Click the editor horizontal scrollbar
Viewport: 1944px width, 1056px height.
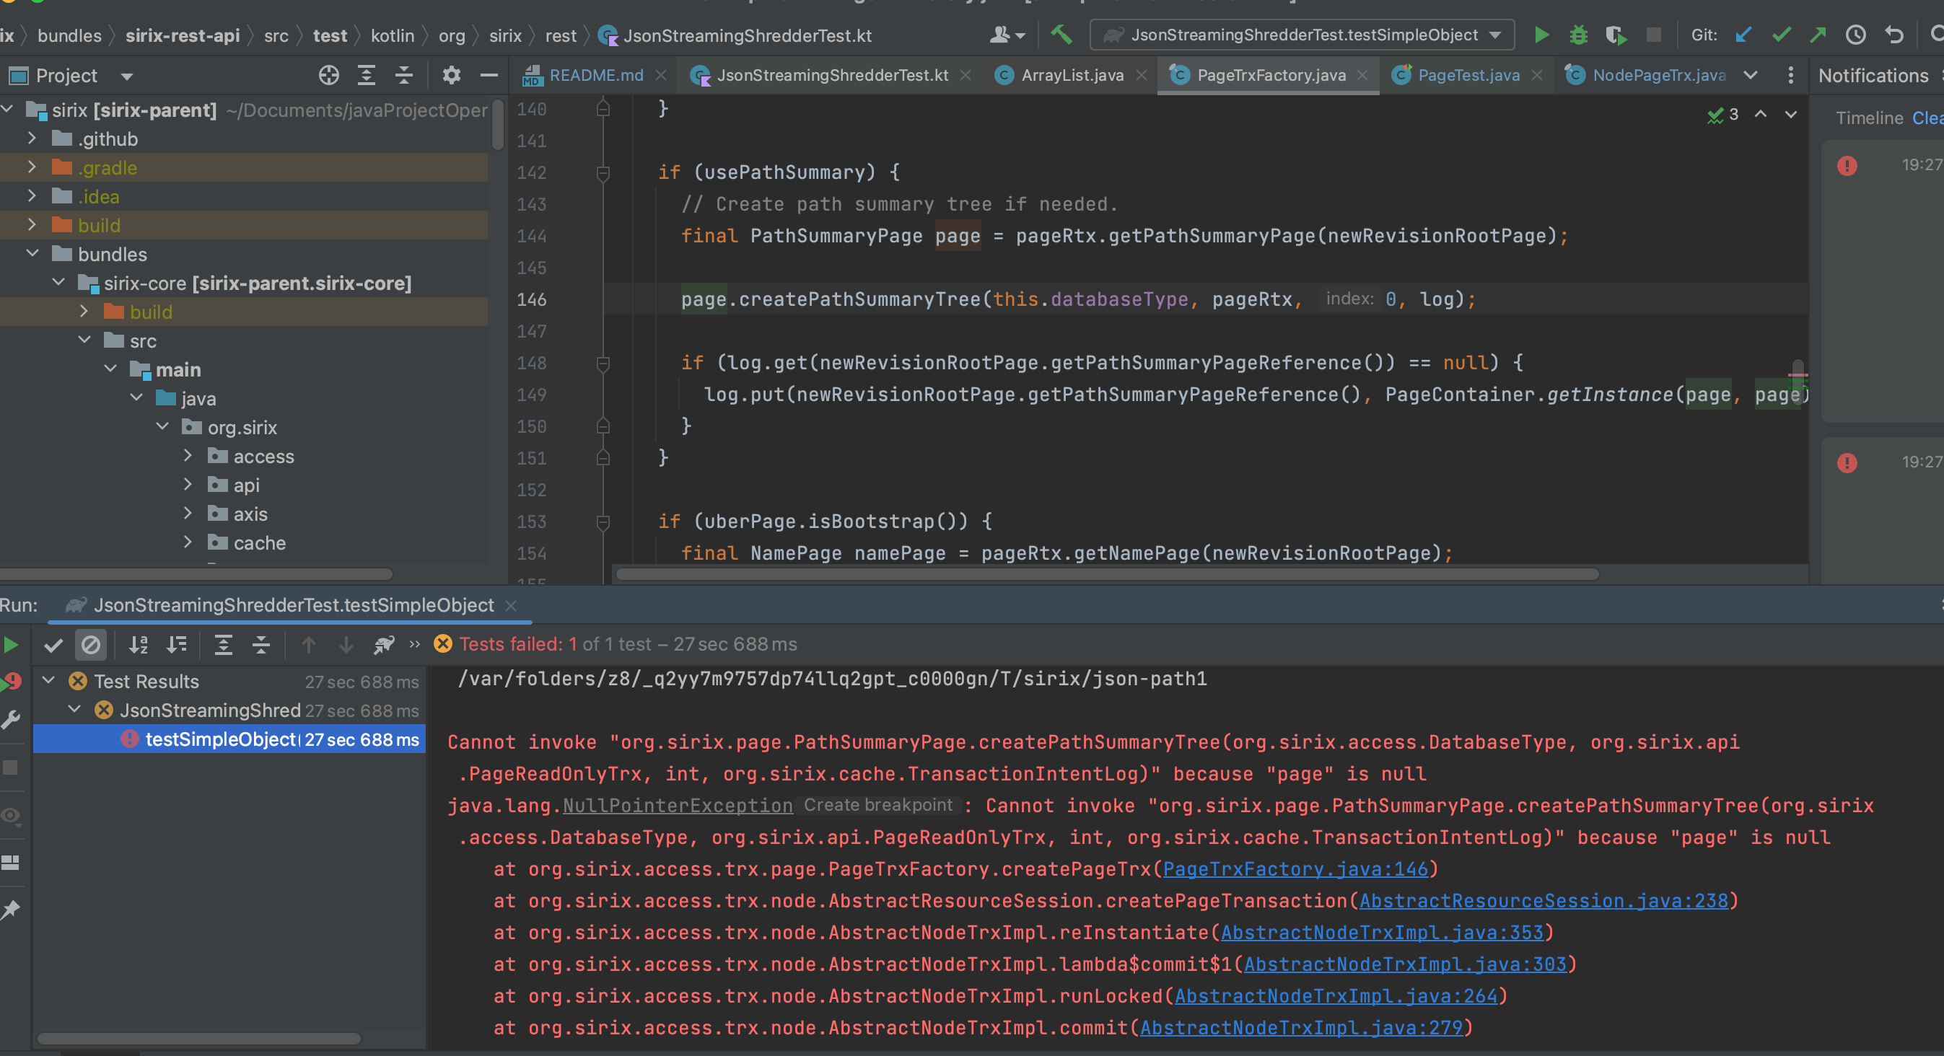1106,575
